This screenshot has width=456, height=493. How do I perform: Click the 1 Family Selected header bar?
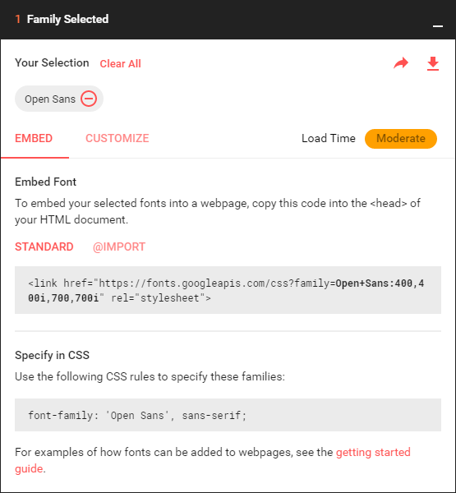(x=228, y=20)
